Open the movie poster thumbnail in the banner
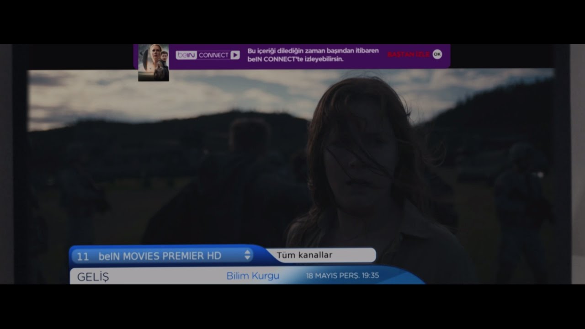The image size is (585, 329). [x=154, y=63]
